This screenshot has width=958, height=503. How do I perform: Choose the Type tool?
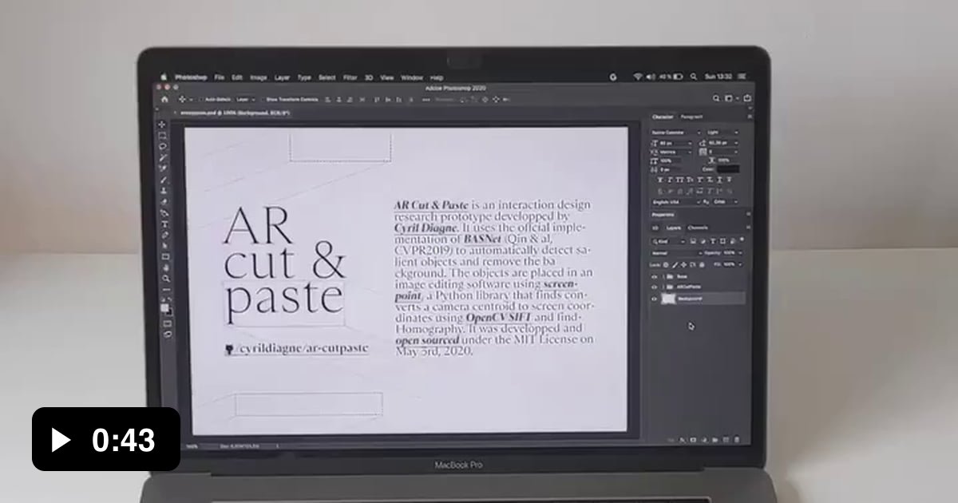[165, 224]
